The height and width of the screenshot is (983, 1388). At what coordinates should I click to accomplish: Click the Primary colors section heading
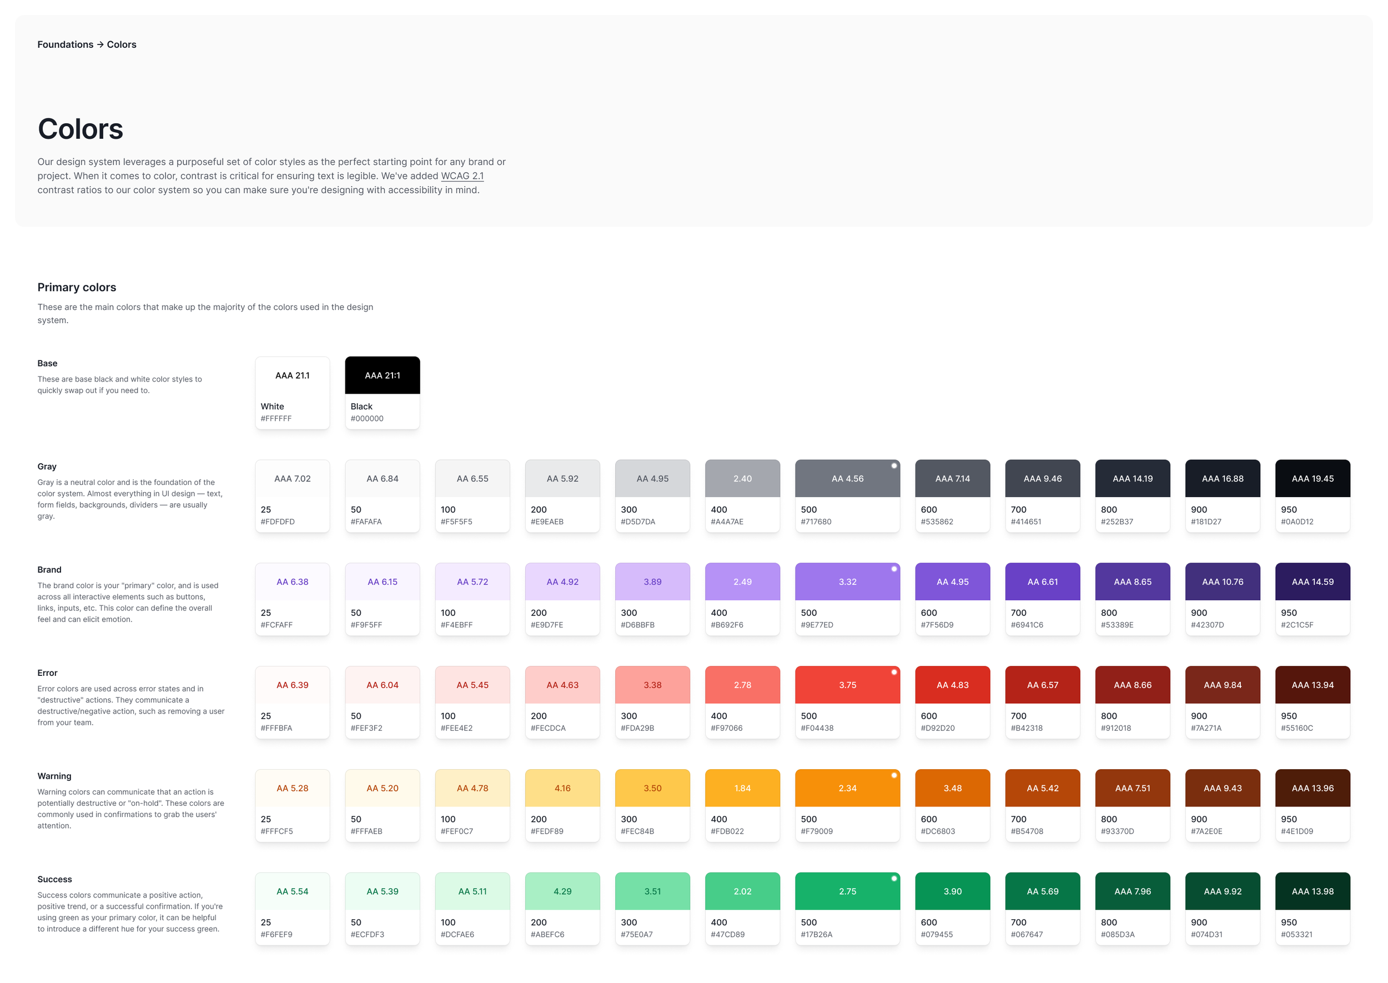point(77,287)
